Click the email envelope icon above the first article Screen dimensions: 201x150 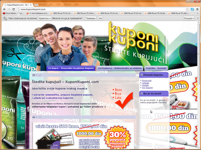coord(39,75)
